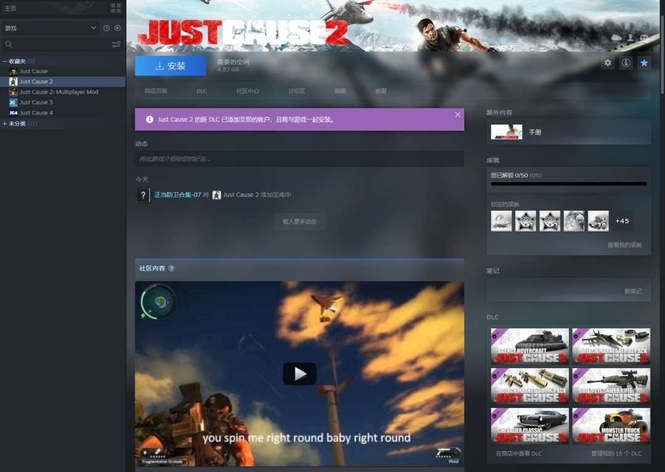Open Black Market Aerial Pack DLC
665x472 pixels.
click(611, 346)
